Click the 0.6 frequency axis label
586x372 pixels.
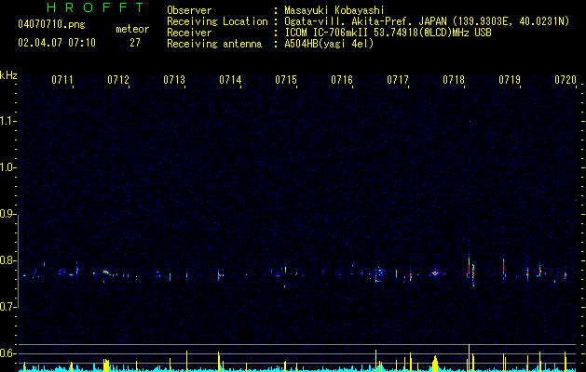pyautogui.click(x=7, y=353)
